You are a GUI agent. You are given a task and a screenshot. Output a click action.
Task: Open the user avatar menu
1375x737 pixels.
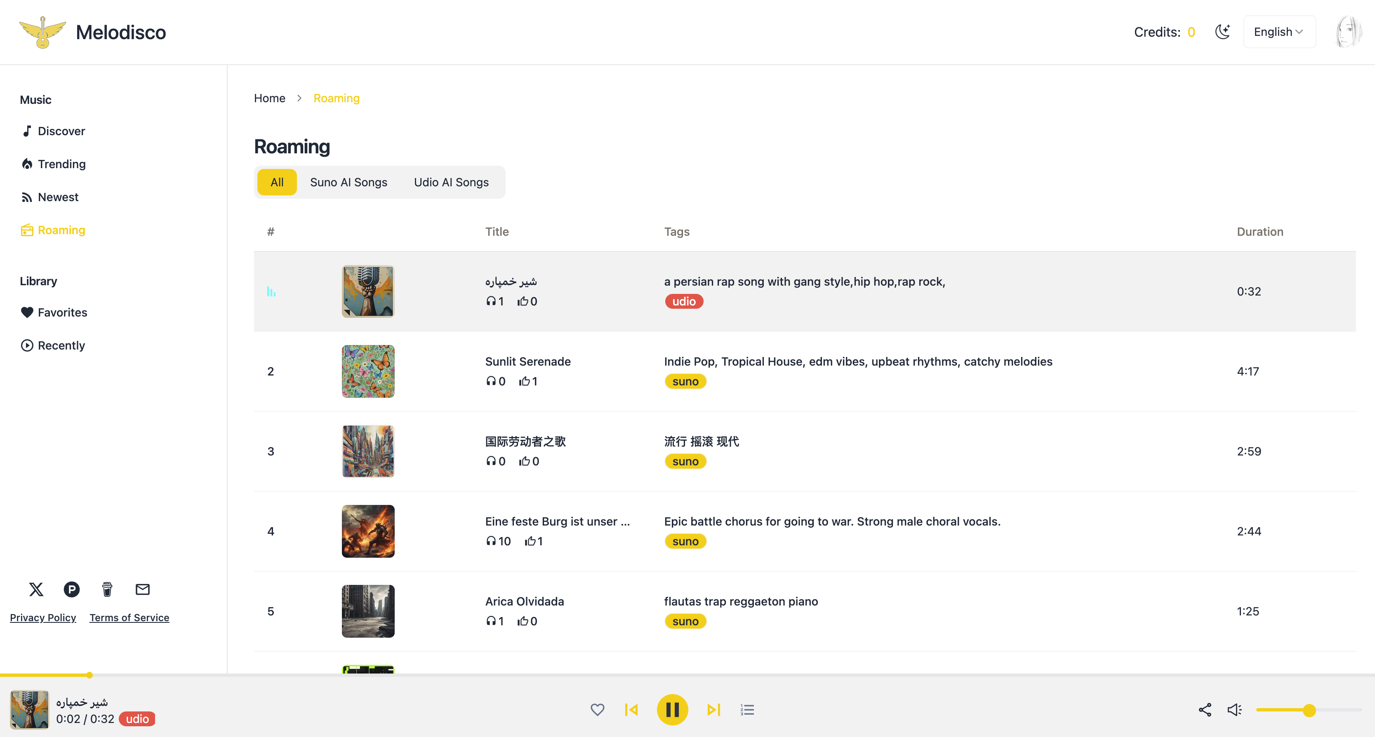point(1348,32)
